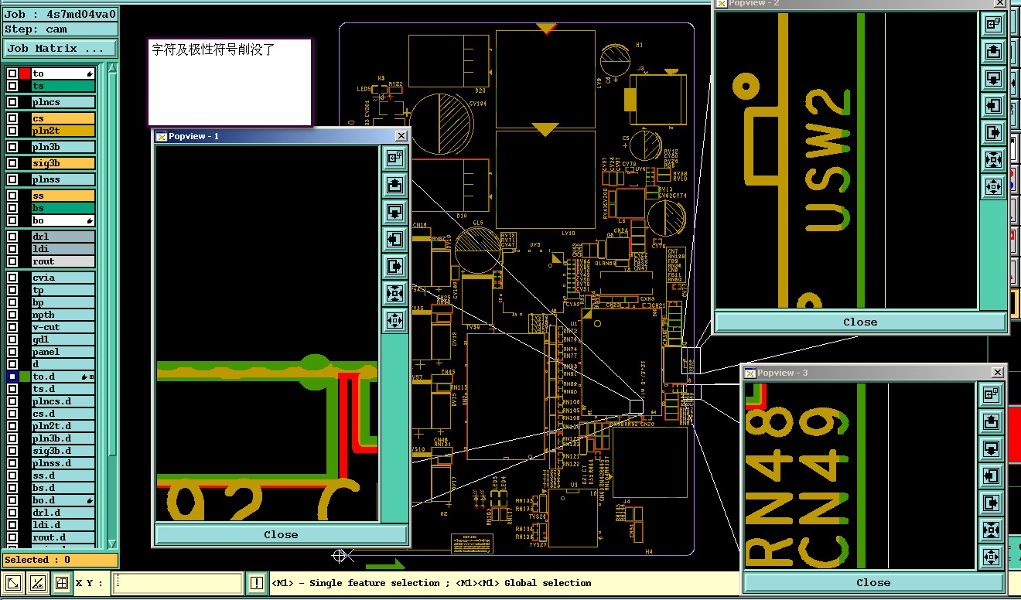The height and width of the screenshot is (600, 1021).
Task: Toggle the checkbox for layer ts
Action: pyautogui.click(x=12, y=86)
